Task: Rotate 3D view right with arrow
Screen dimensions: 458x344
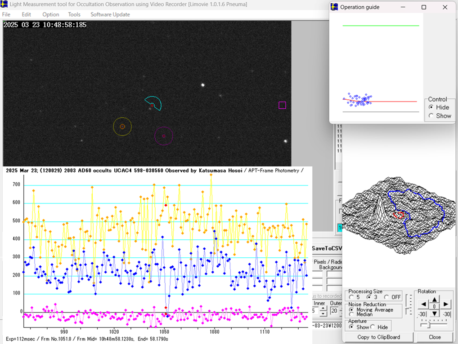Action: tap(445, 305)
